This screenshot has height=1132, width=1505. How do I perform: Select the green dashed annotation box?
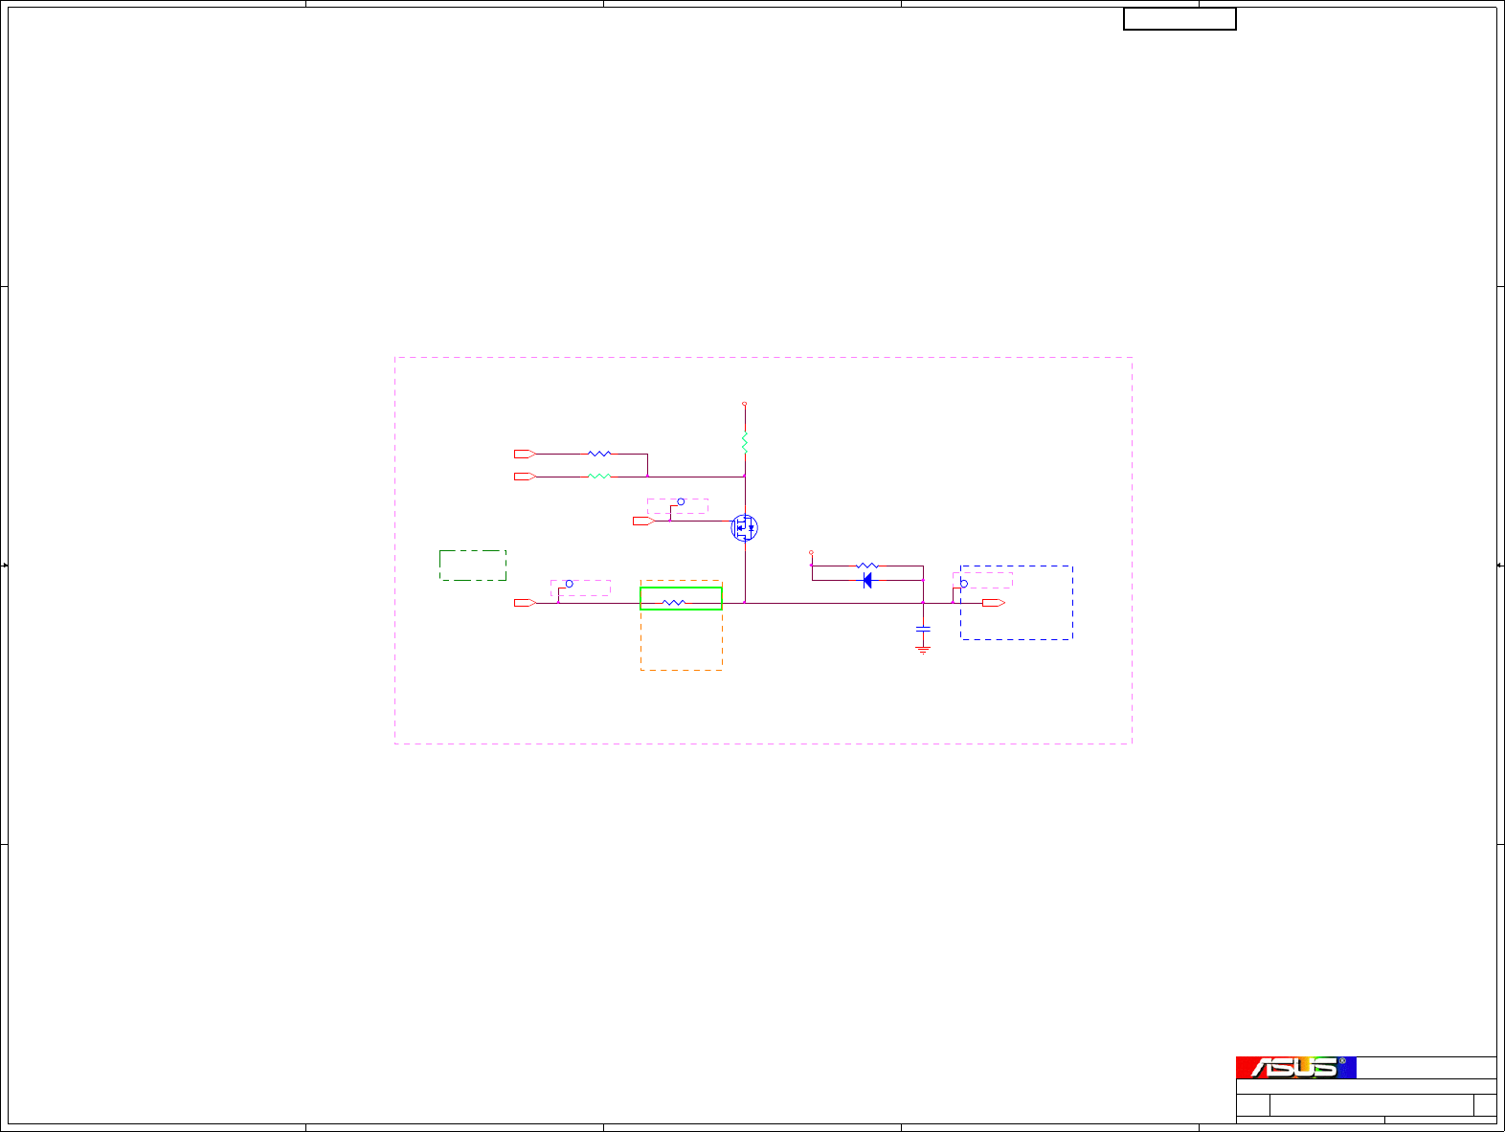pos(473,566)
